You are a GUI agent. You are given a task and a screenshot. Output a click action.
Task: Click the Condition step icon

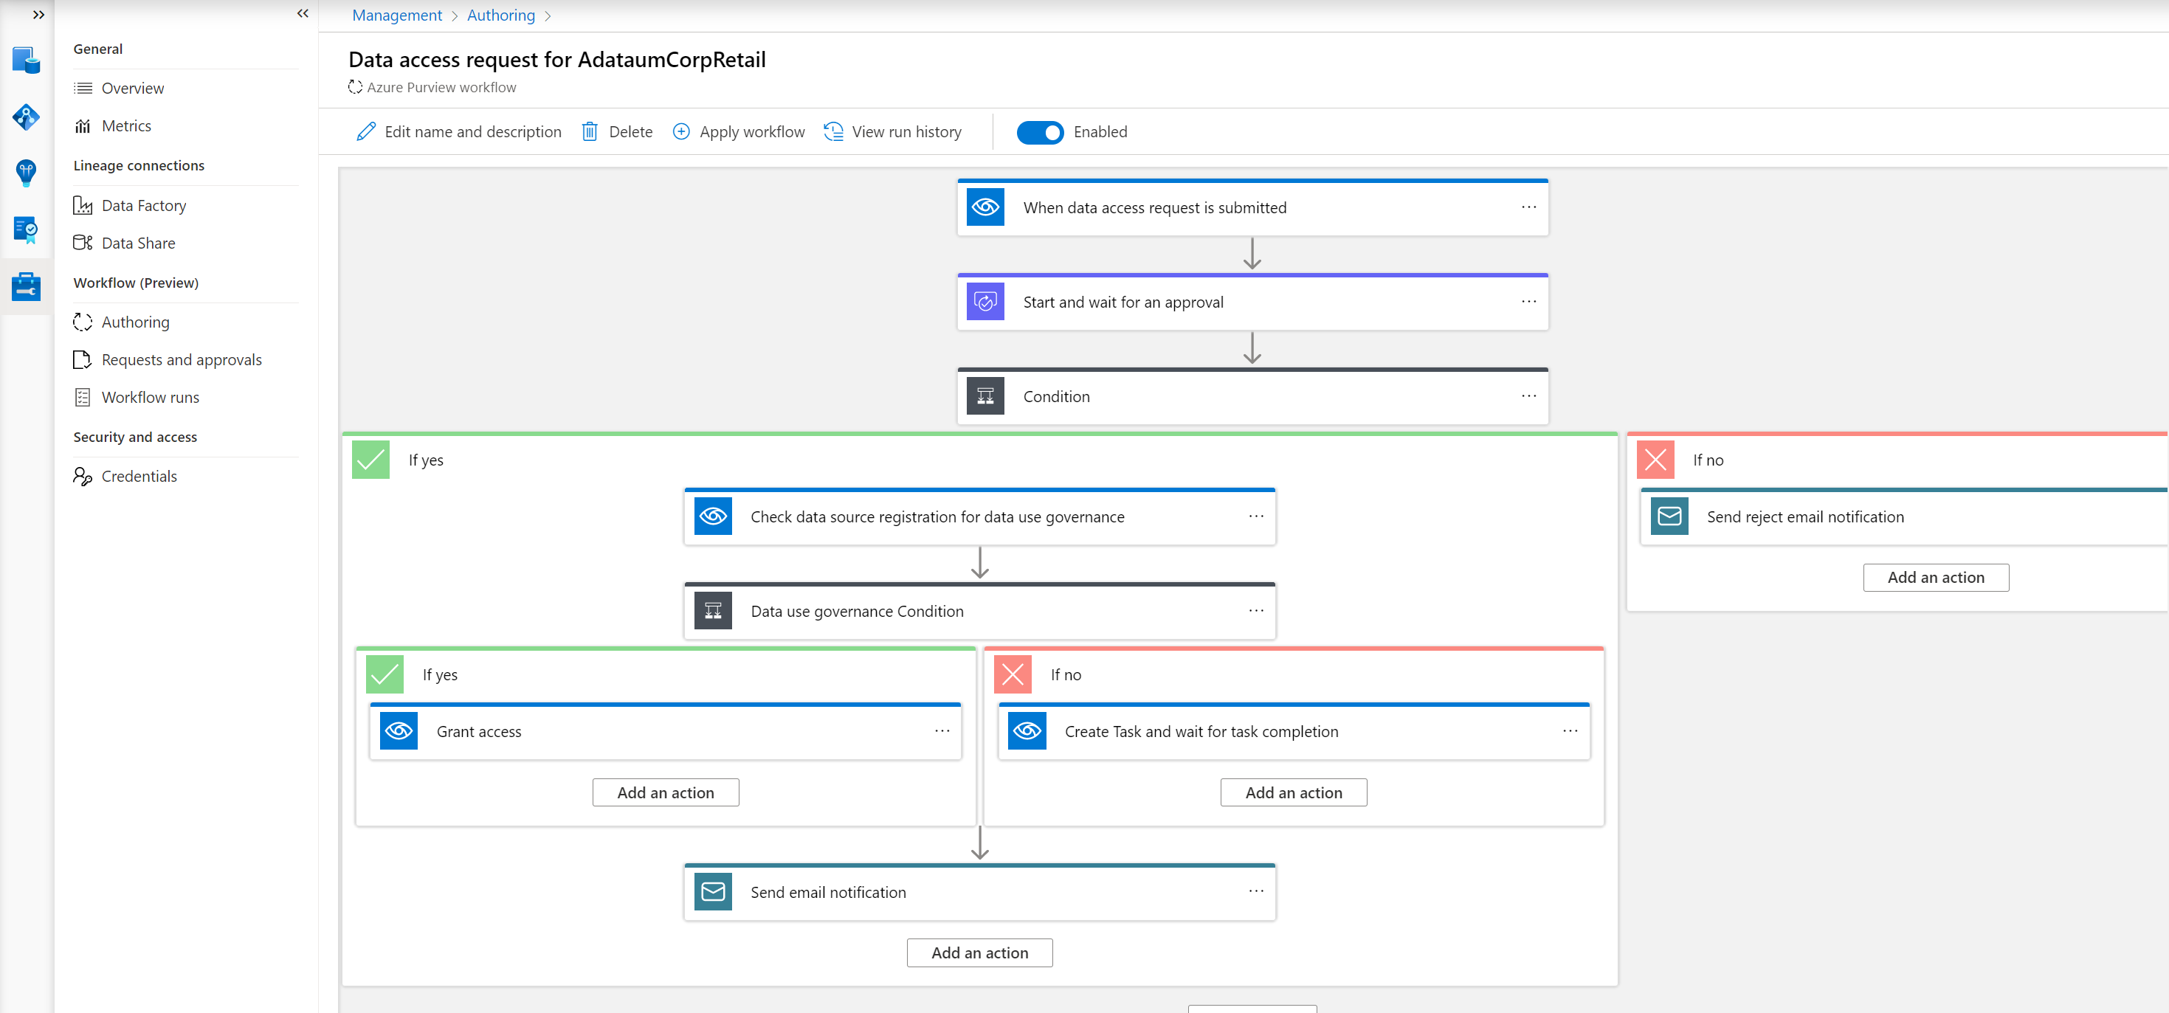pos(985,397)
